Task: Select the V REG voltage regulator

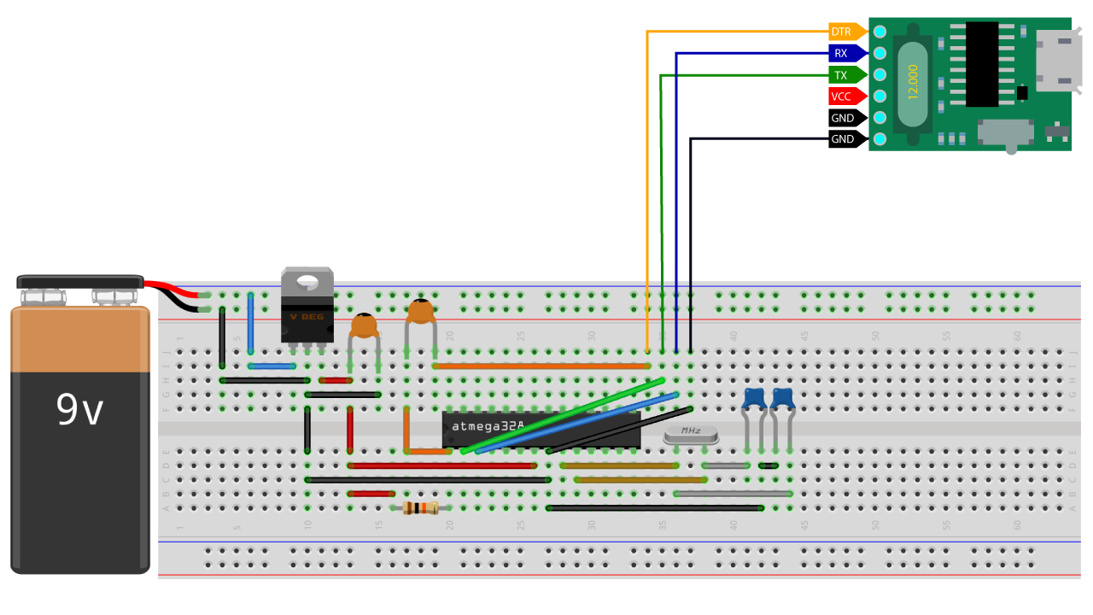Action: [x=307, y=306]
